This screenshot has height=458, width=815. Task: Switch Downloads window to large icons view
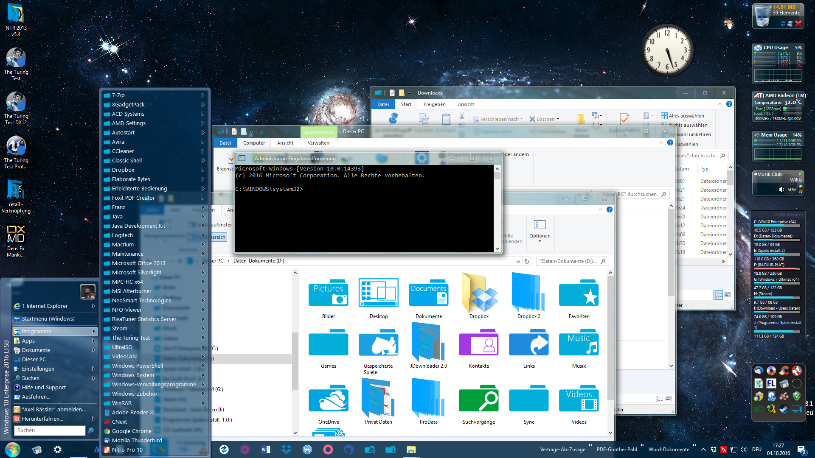(728, 295)
